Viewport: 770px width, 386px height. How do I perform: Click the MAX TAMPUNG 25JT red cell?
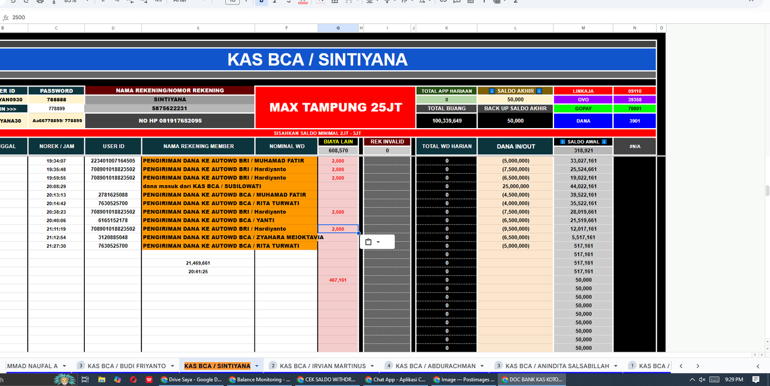point(335,108)
